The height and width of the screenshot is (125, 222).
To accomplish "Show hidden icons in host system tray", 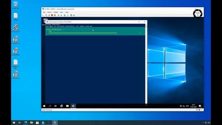I will click(x=203, y=123).
